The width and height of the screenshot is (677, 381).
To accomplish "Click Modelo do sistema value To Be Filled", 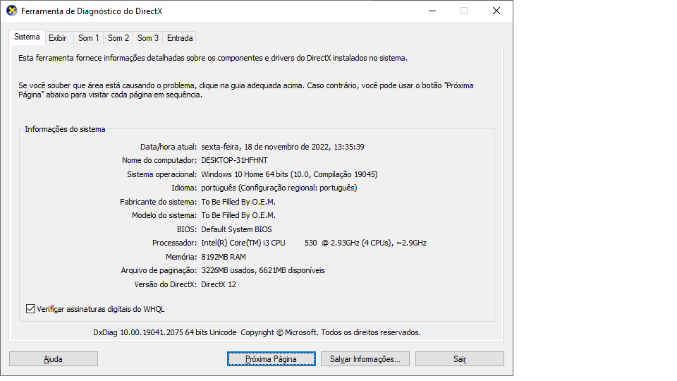I will [238, 215].
